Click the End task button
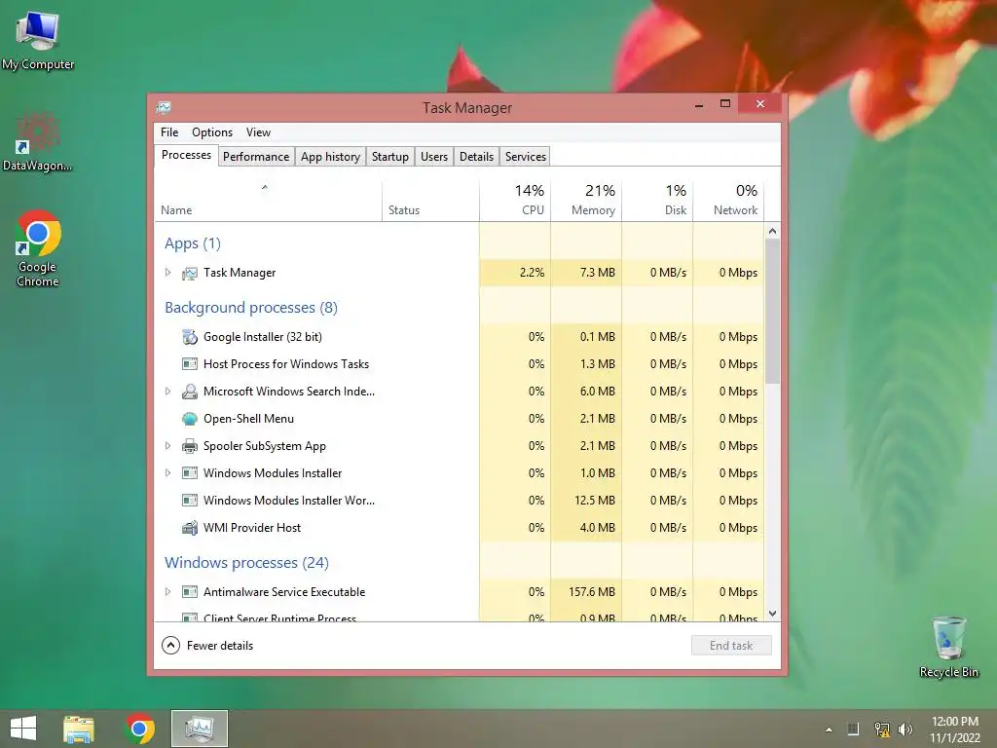Image resolution: width=997 pixels, height=748 pixels. click(731, 646)
